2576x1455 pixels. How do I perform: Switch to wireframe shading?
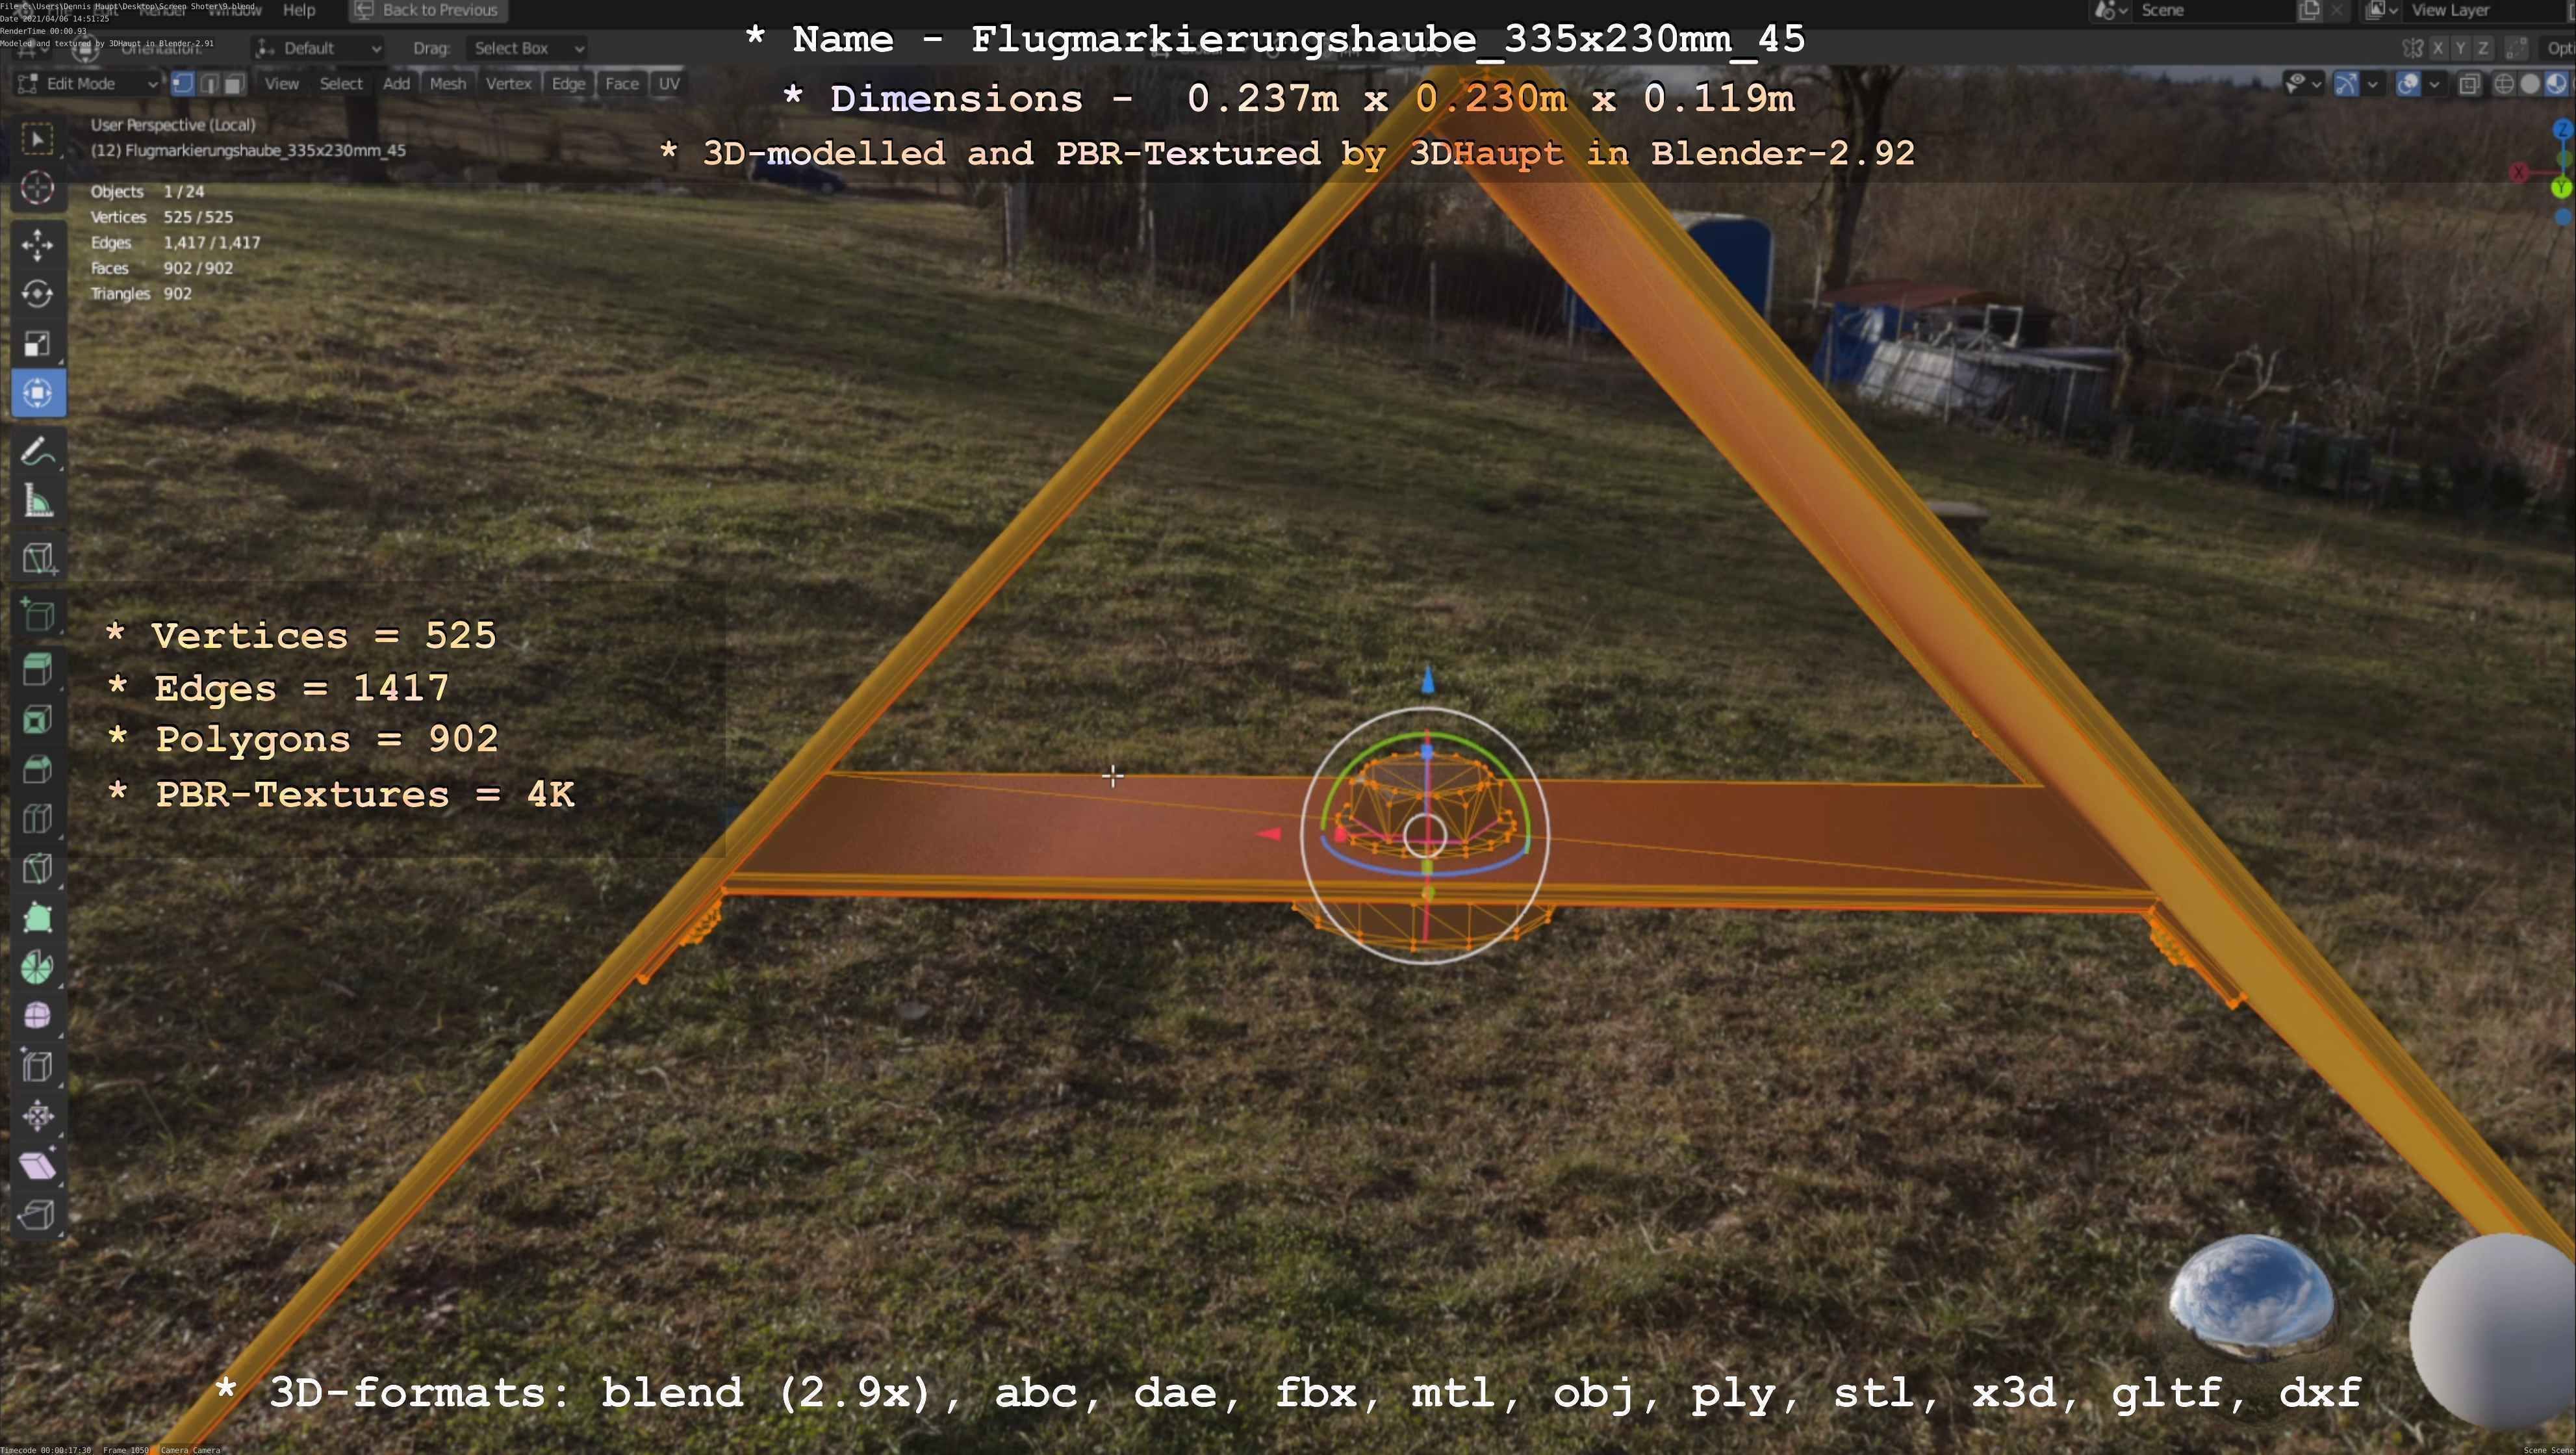click(x=2504, y=84)
